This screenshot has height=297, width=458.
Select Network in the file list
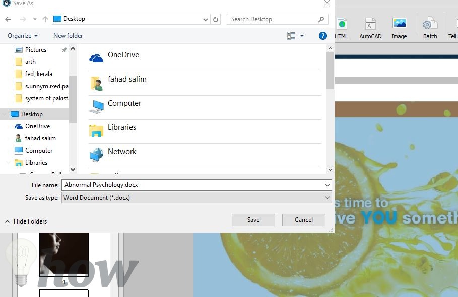pos(205,156)
